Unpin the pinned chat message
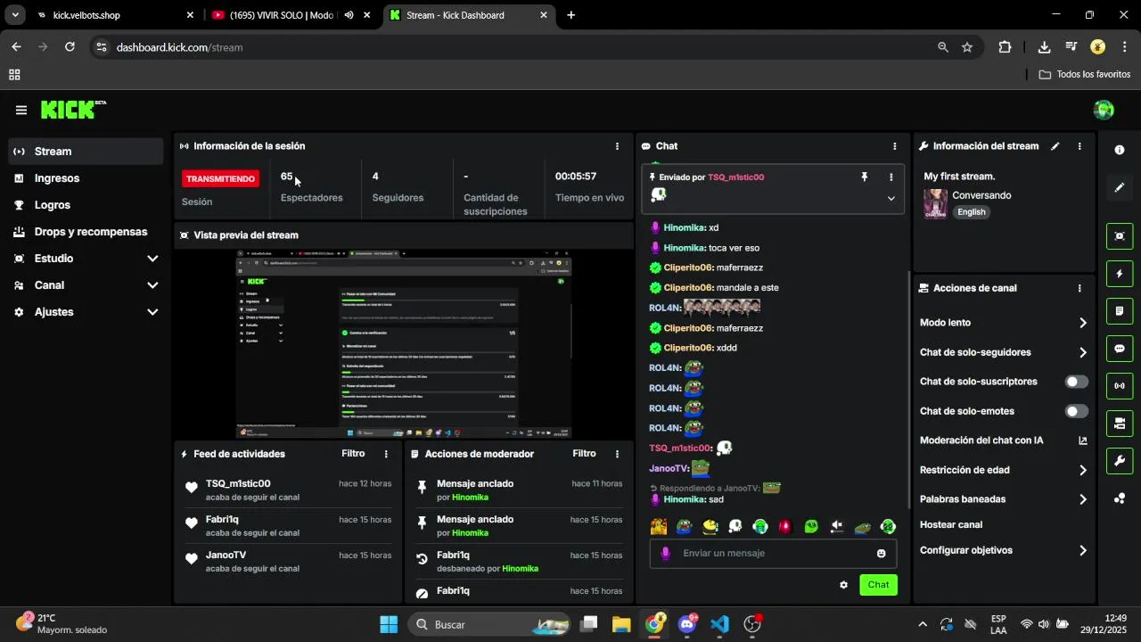 coord(864,177)
